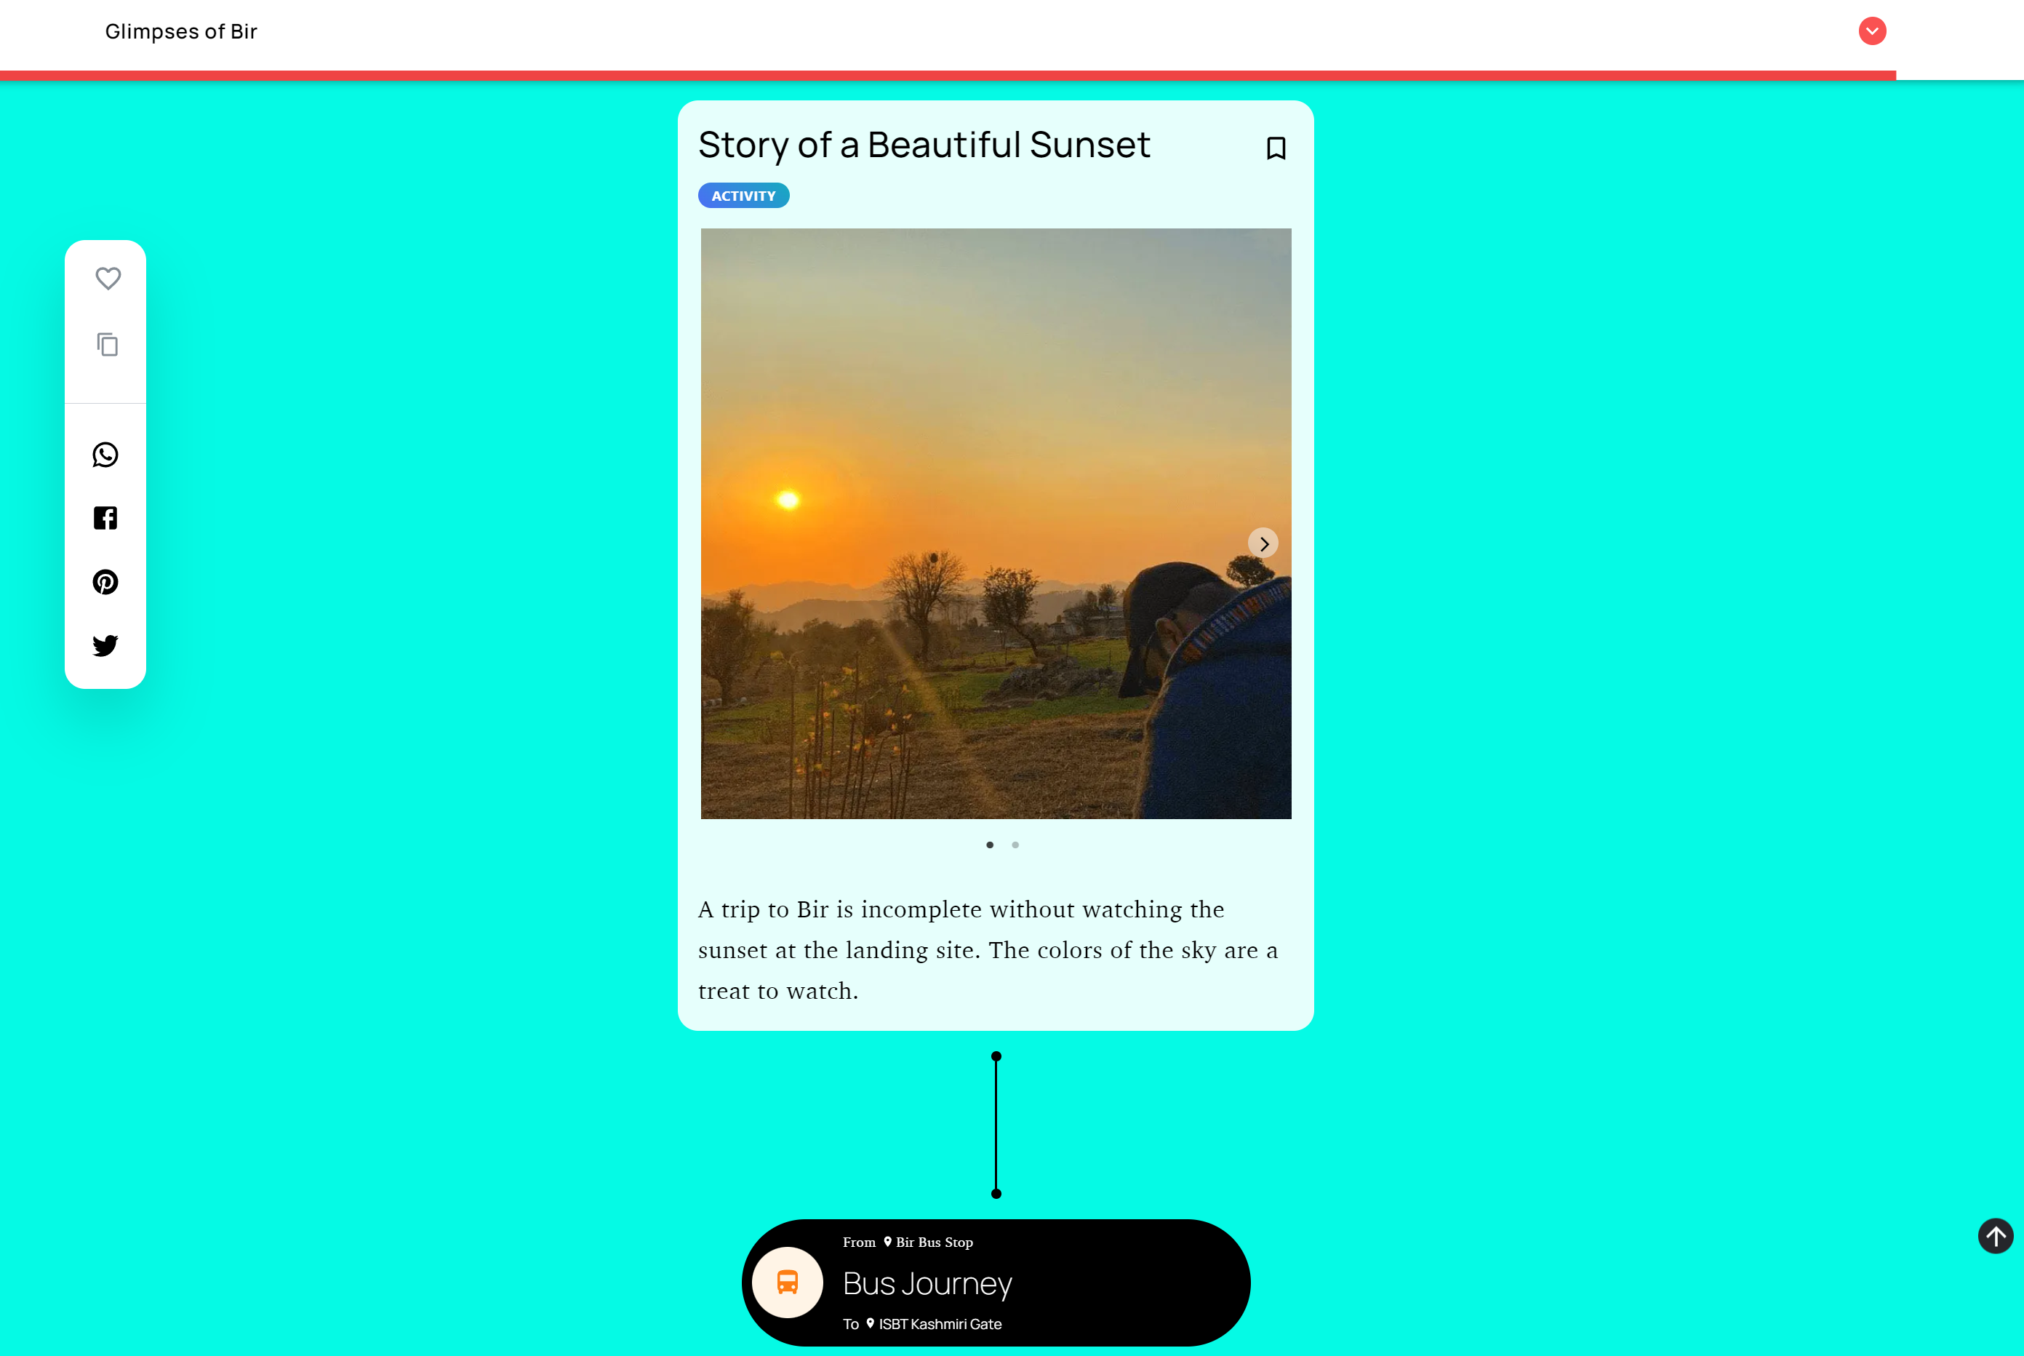Viewport: 2024px width, 1356px height.
Task: Go back to top with arrow button
Action: click(1996, 1236)
